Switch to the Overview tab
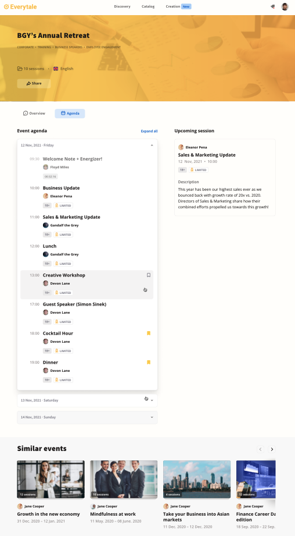Screen dimensions: 295x536 pos(34,113)
